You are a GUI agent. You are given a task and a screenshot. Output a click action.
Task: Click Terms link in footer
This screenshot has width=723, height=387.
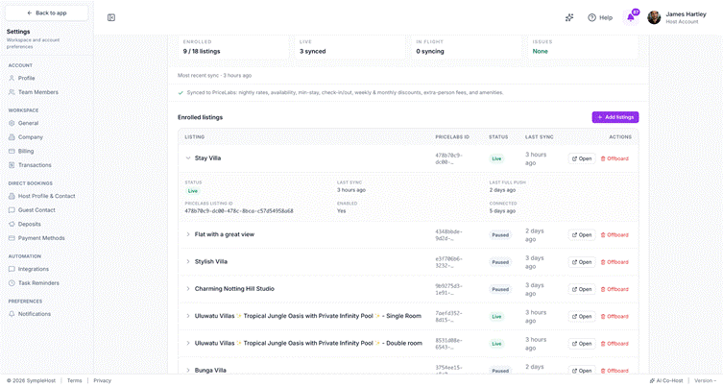pyautogui.click(x=74, y=380)
